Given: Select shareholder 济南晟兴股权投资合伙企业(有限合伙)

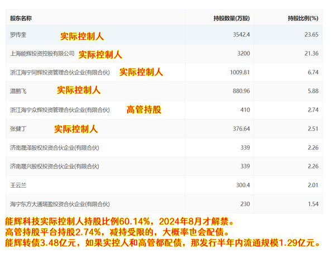Looking at the screenshot, I should pyautogui.click(x=55, y=166).
